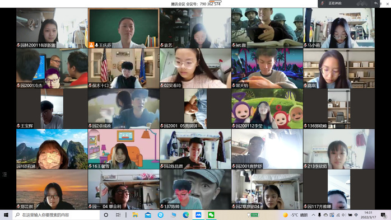Open the WeChat taskbar icon

point(211,215)
